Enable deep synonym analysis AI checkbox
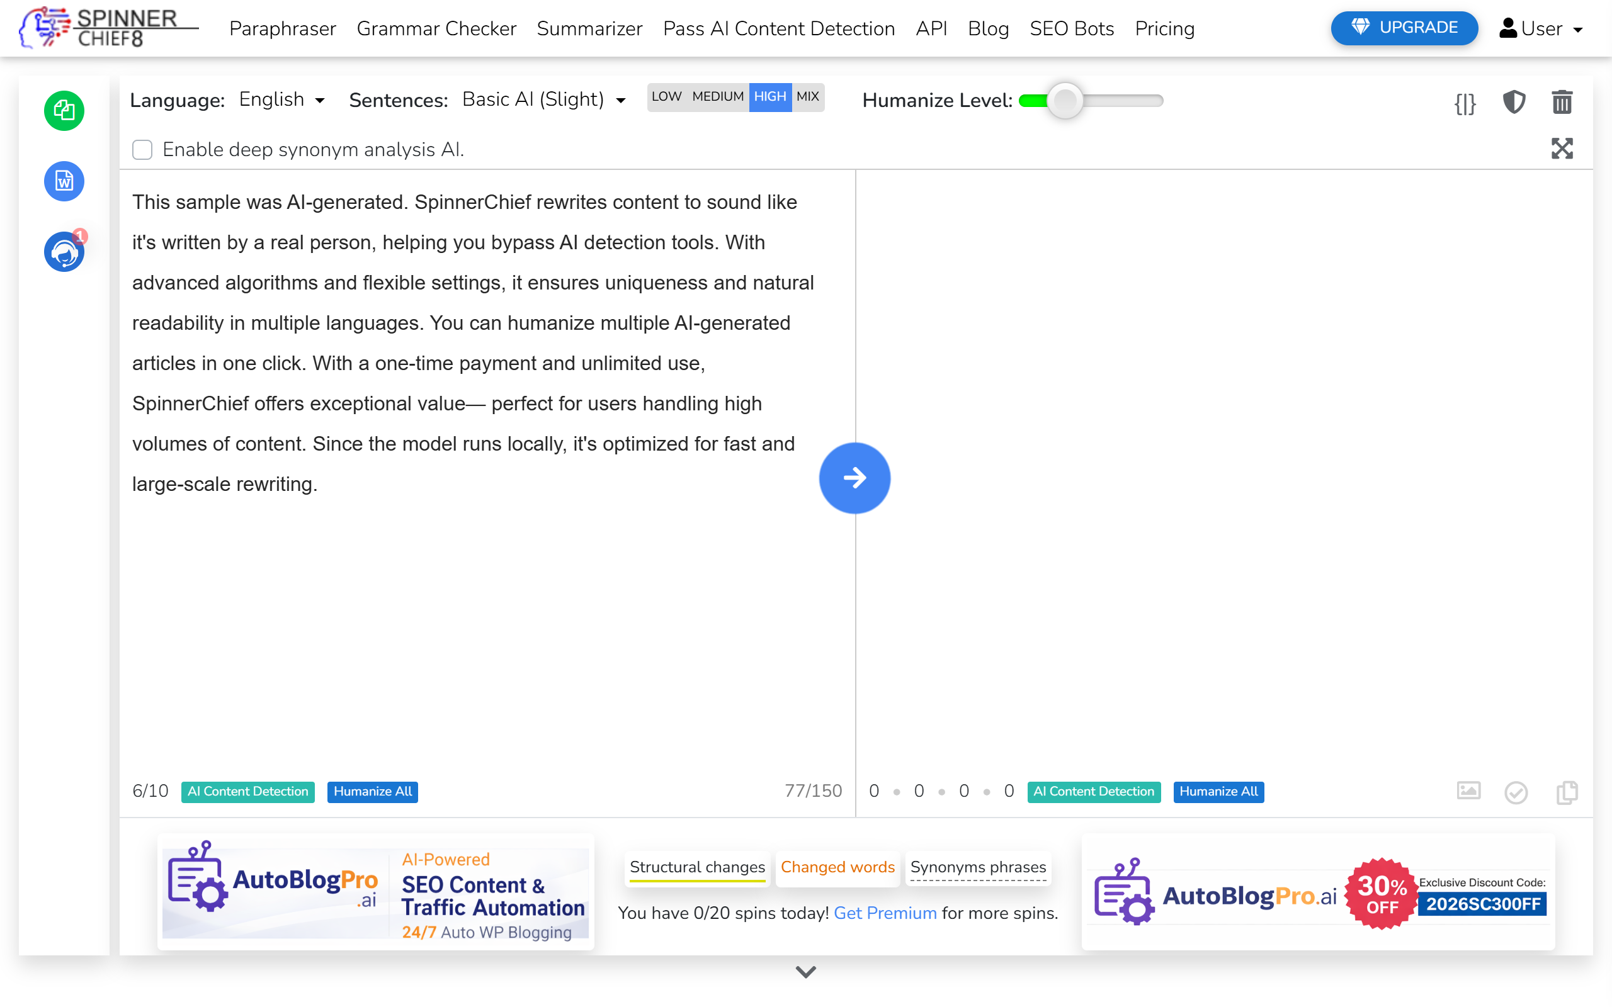The width and height of the screenshot is (1612, 1007). [142, 149]
